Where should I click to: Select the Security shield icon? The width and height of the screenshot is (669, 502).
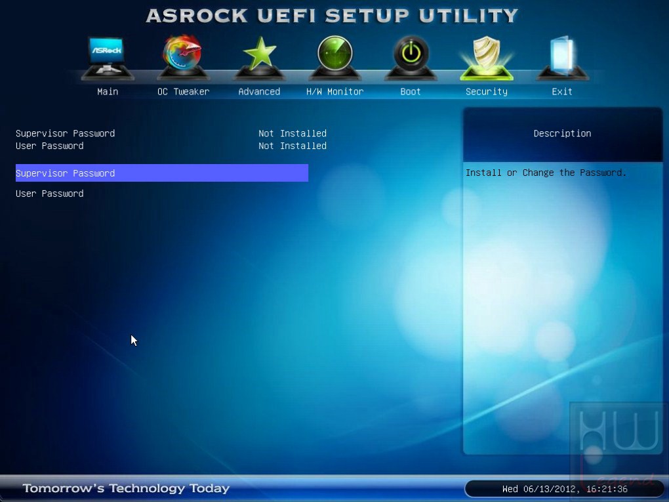click(x=487, y=58)
